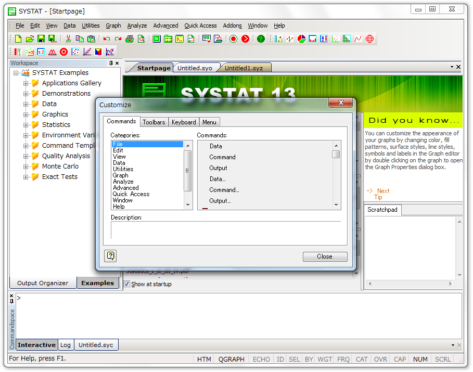Toggle the Show at startup checkbox
473x372 pixels.
point(127,284)
